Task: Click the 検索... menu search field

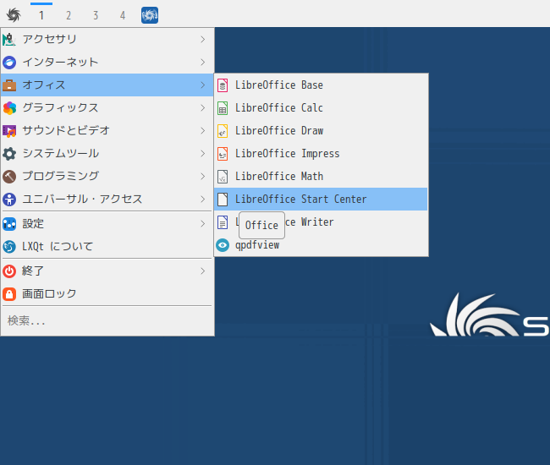Action: click(107, 320)
